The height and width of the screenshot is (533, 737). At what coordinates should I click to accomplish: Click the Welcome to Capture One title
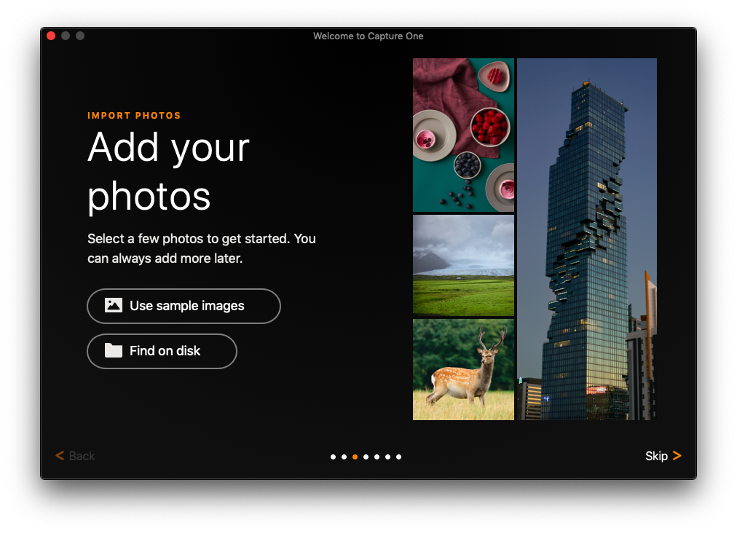point(368,36)
